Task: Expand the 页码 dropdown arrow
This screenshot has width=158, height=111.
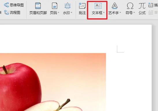Action: (x=58, y=13)
